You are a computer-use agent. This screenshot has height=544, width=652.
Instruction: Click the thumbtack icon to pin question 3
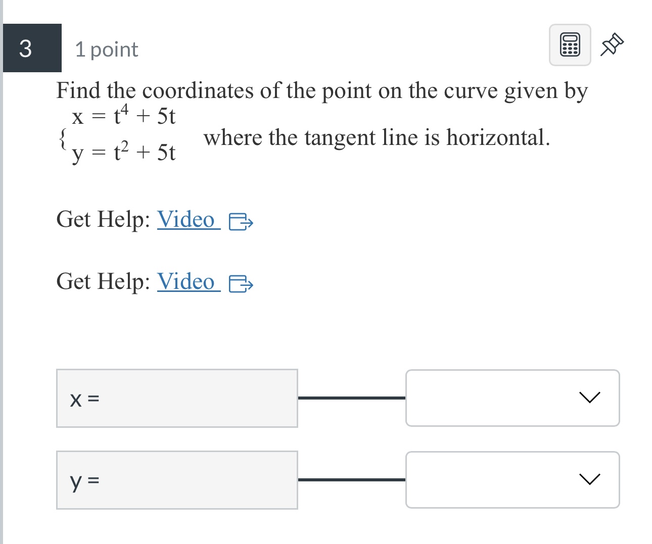612,44
